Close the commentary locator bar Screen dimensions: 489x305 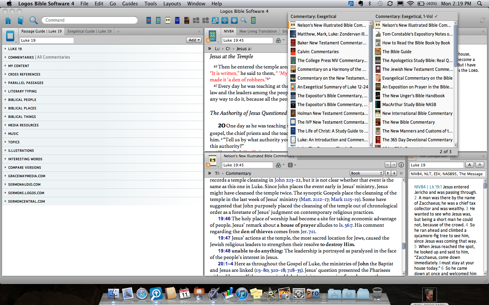pyautogui.click(x=401, y=173)
